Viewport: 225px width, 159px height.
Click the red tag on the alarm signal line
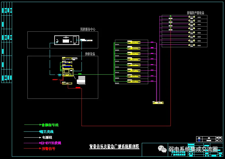(x=78, y=88)
